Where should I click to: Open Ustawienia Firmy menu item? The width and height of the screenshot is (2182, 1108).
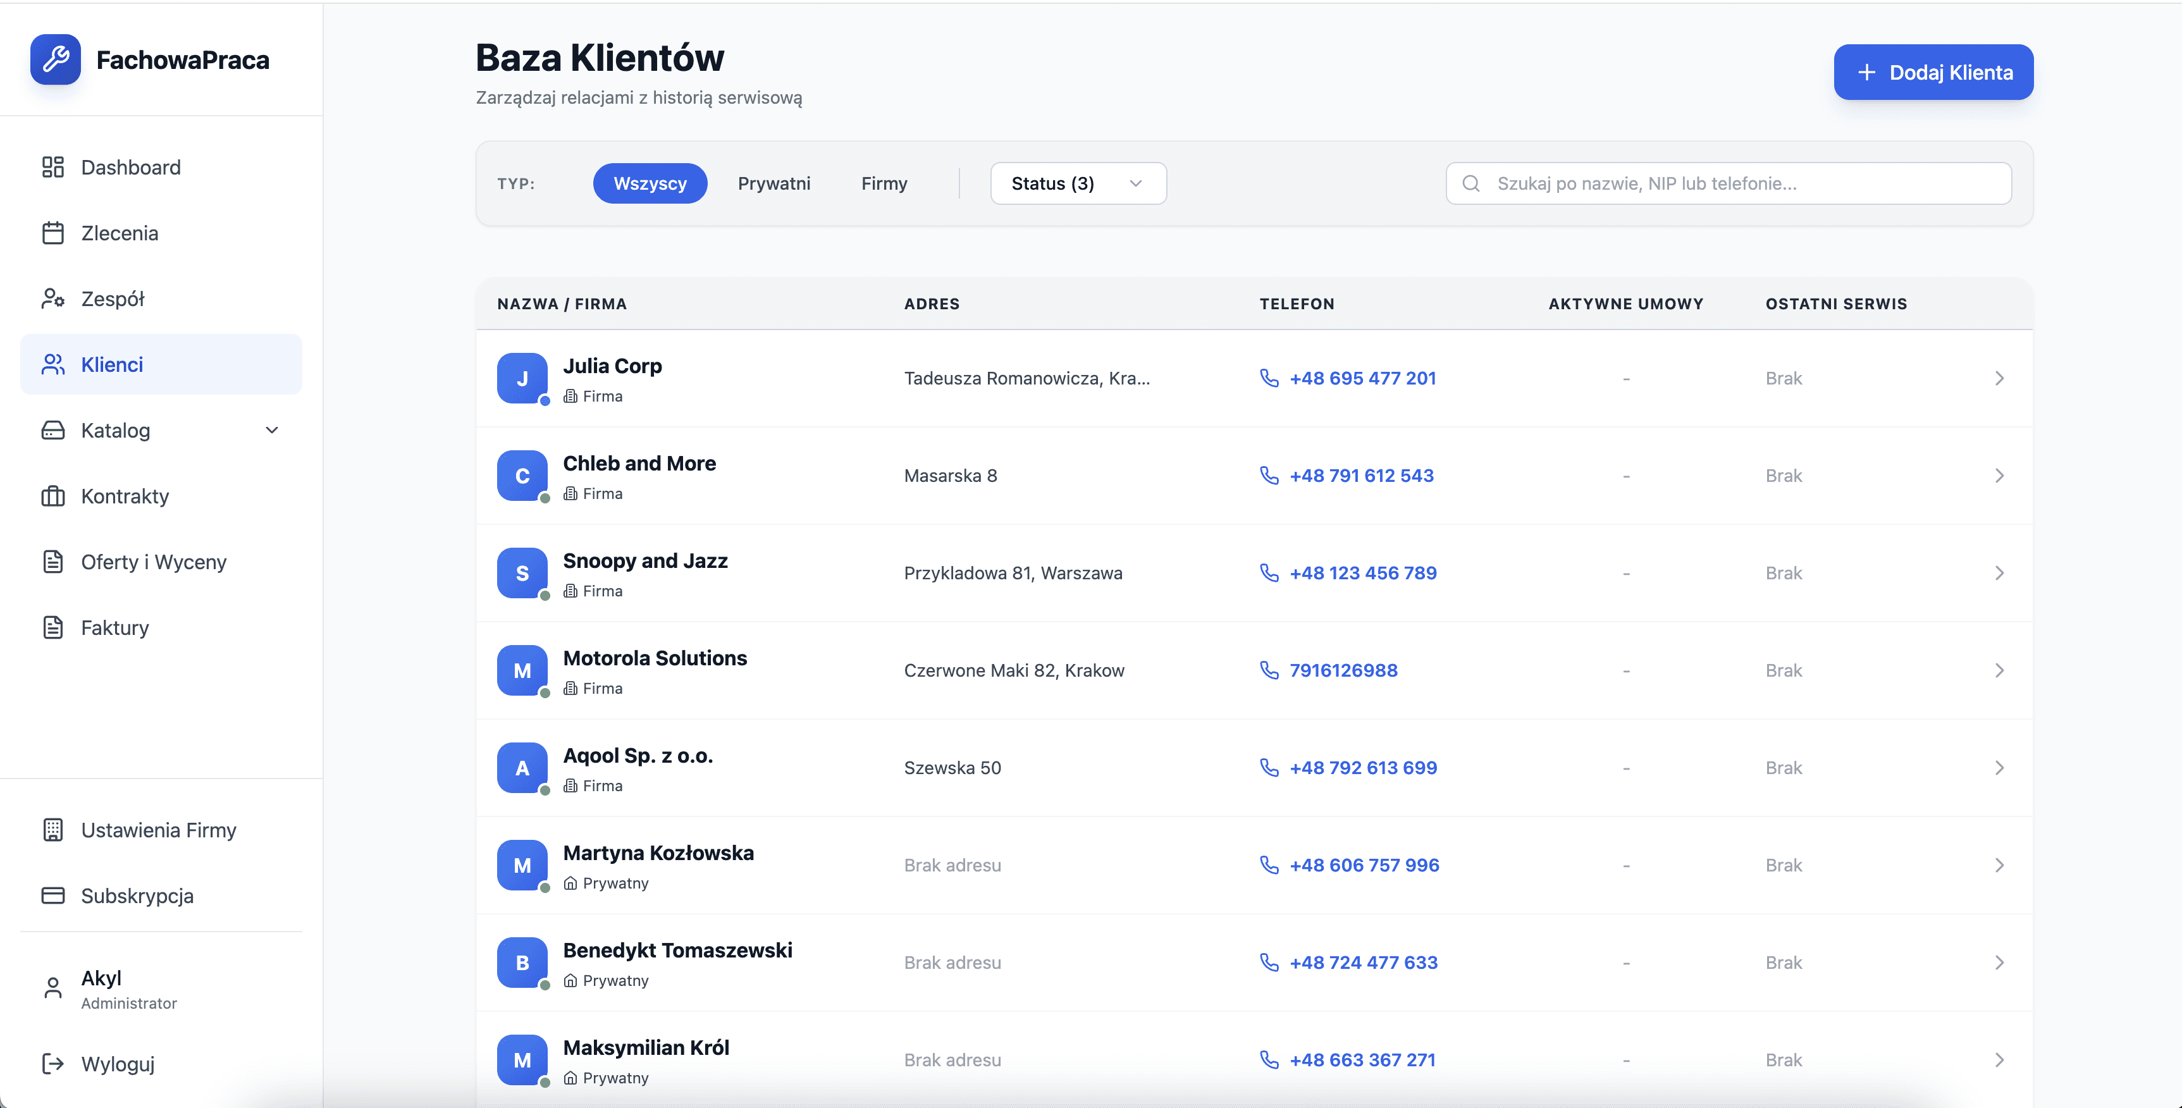click(x=158, y=829)
